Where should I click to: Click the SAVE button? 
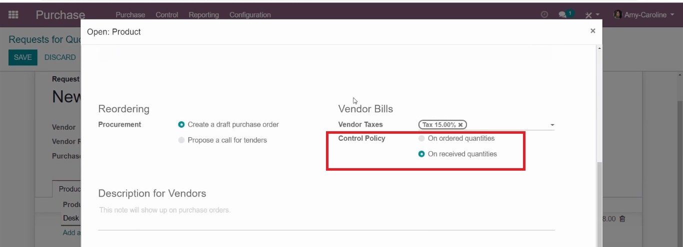[22, 57]
